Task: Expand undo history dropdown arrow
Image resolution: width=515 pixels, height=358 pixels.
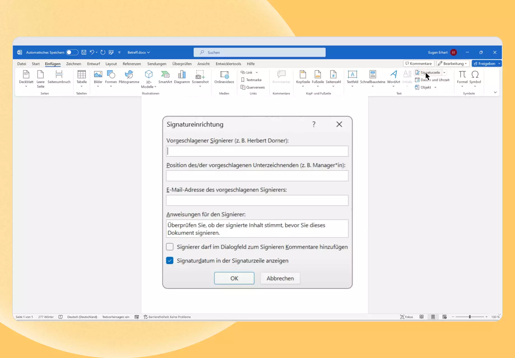Action: [97, 52]
